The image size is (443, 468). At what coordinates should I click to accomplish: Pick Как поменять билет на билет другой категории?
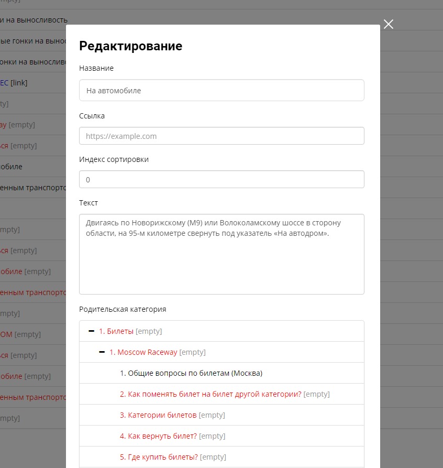pyautogui.click(x=211, y=394)
